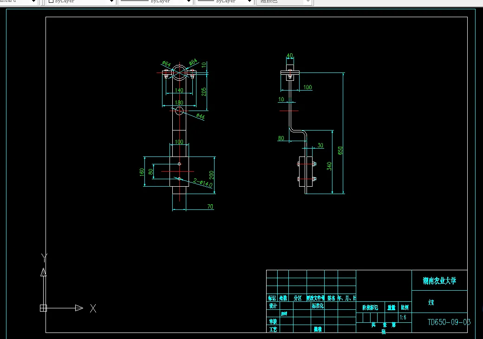483x339 pixels.
Task: Expand the ByLayer color dropdown
Action: point(111,1)
